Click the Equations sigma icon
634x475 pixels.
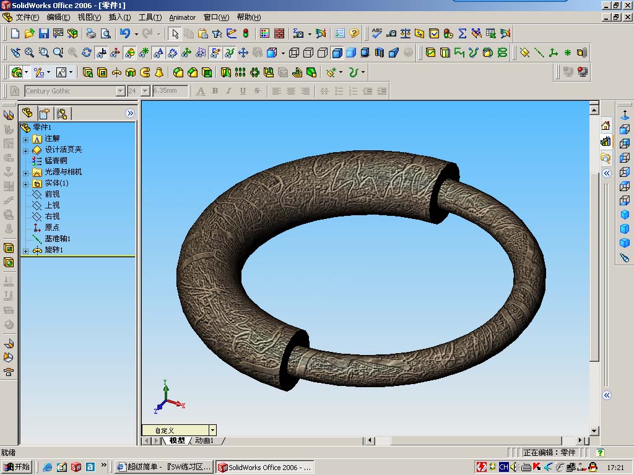[x=462, y=33]
